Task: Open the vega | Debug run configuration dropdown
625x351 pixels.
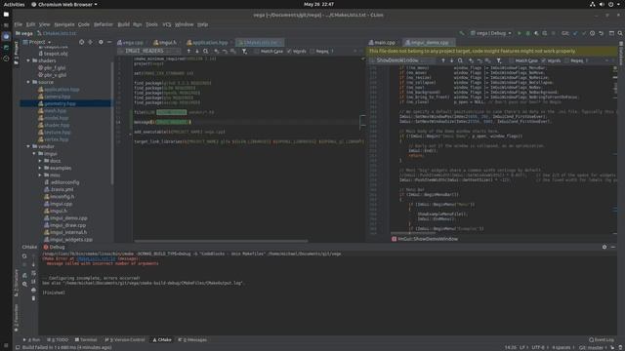Action: point(491,33)
